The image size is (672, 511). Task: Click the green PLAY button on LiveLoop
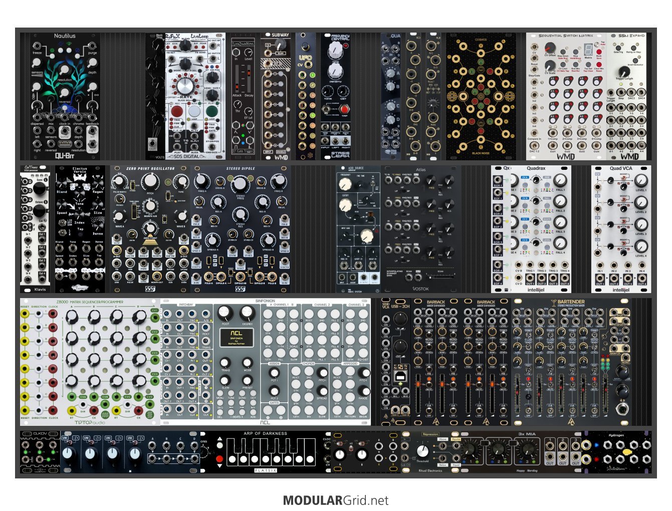(212, 111)
